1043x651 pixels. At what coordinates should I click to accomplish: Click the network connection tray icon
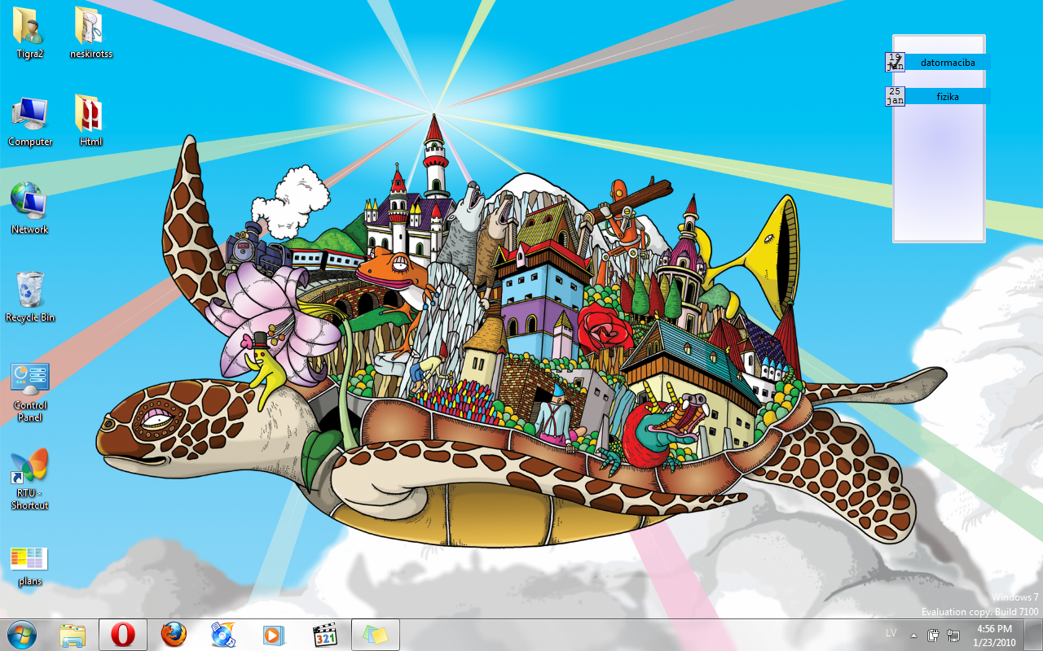953,635
